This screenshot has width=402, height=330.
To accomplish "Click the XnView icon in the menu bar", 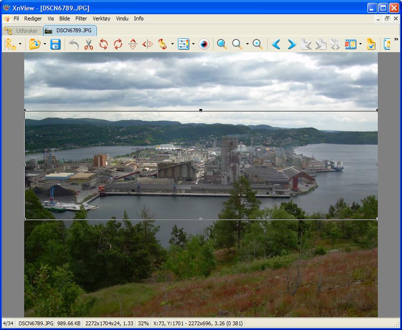I will 7,18.
